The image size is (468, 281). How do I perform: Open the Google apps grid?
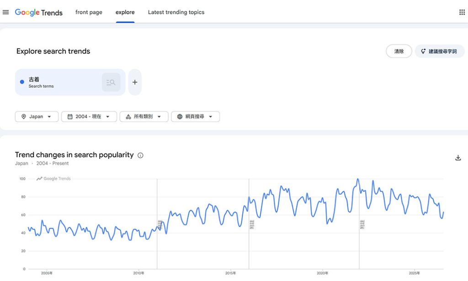(462, 12)
